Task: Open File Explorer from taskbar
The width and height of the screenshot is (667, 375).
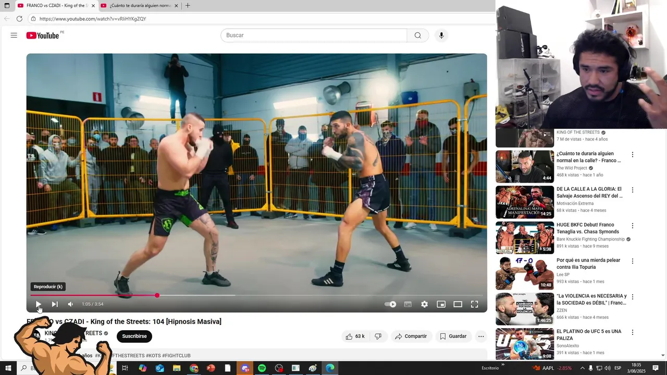Action: tap(177, 368)
